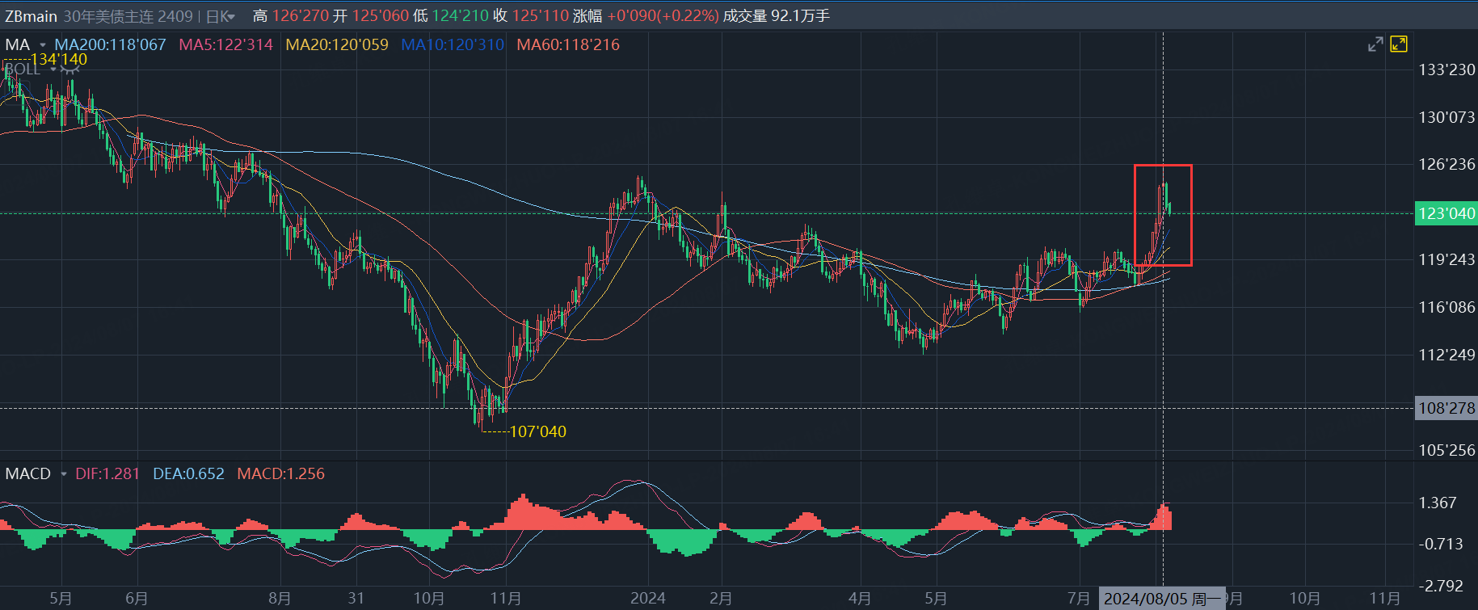Image resolution: width=1478 pixels, height=610 pixels.
Task: Click the gray diagonal expand arrows icon
Action: (x=1375, y=44)
